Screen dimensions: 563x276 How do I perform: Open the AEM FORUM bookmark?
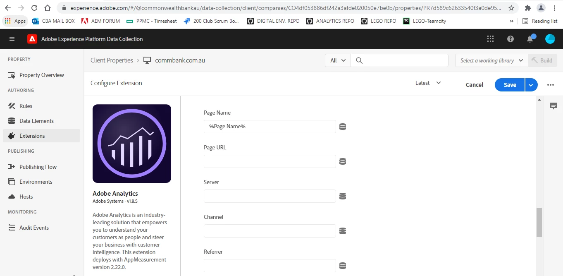[x=100, y=21]
